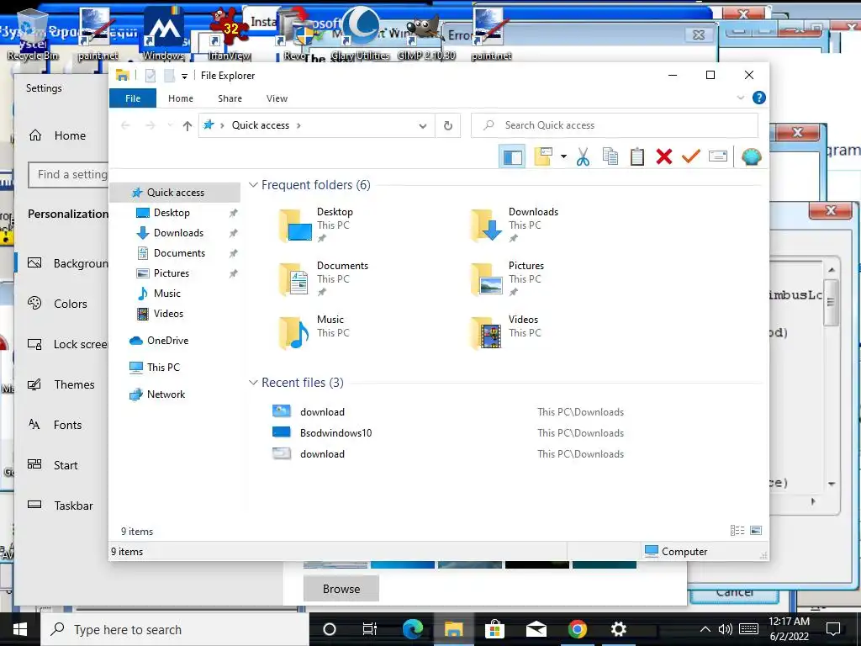Collapse the Recent files section
This screenshot has width=861, height=646.
click(253, 383)
